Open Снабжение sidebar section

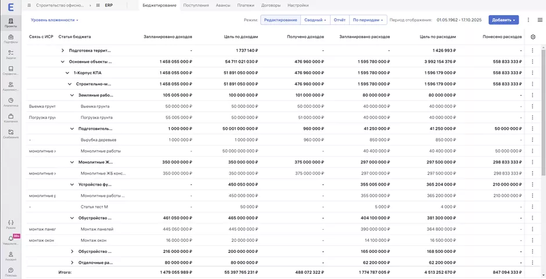(10, 134)
